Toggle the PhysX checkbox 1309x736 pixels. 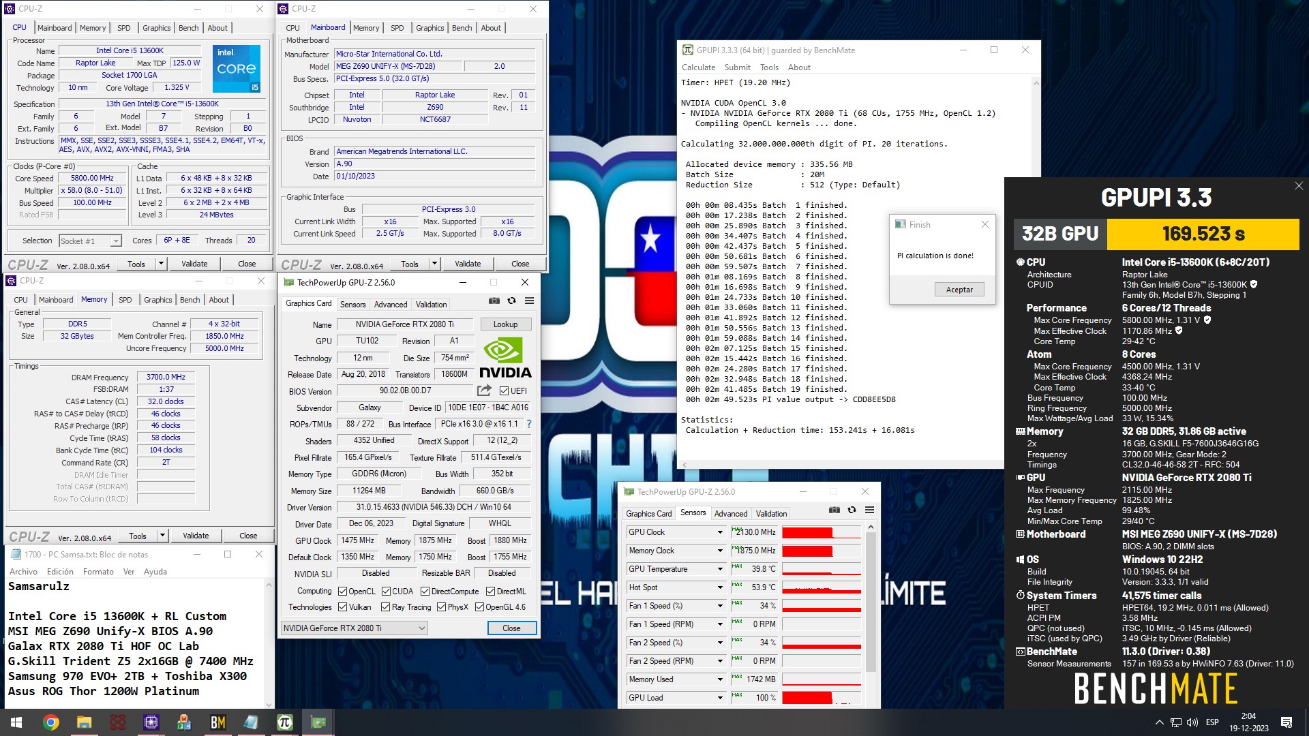[441, 607]
